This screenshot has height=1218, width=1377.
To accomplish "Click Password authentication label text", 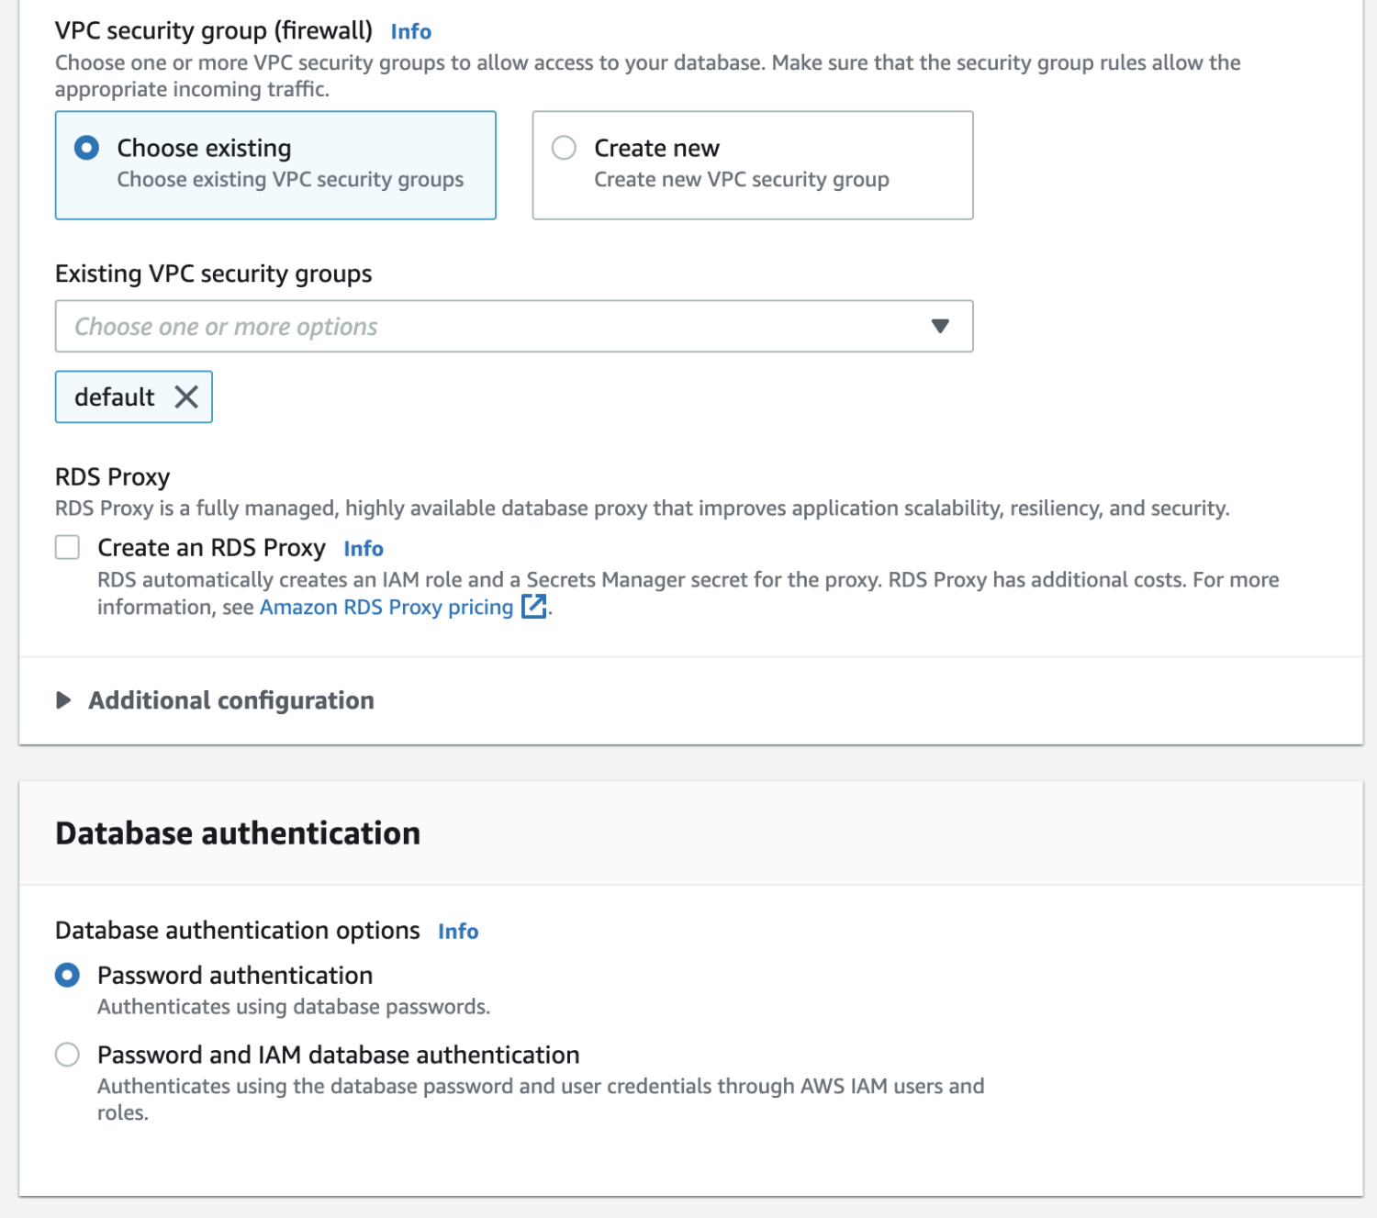I will (235, 975).
